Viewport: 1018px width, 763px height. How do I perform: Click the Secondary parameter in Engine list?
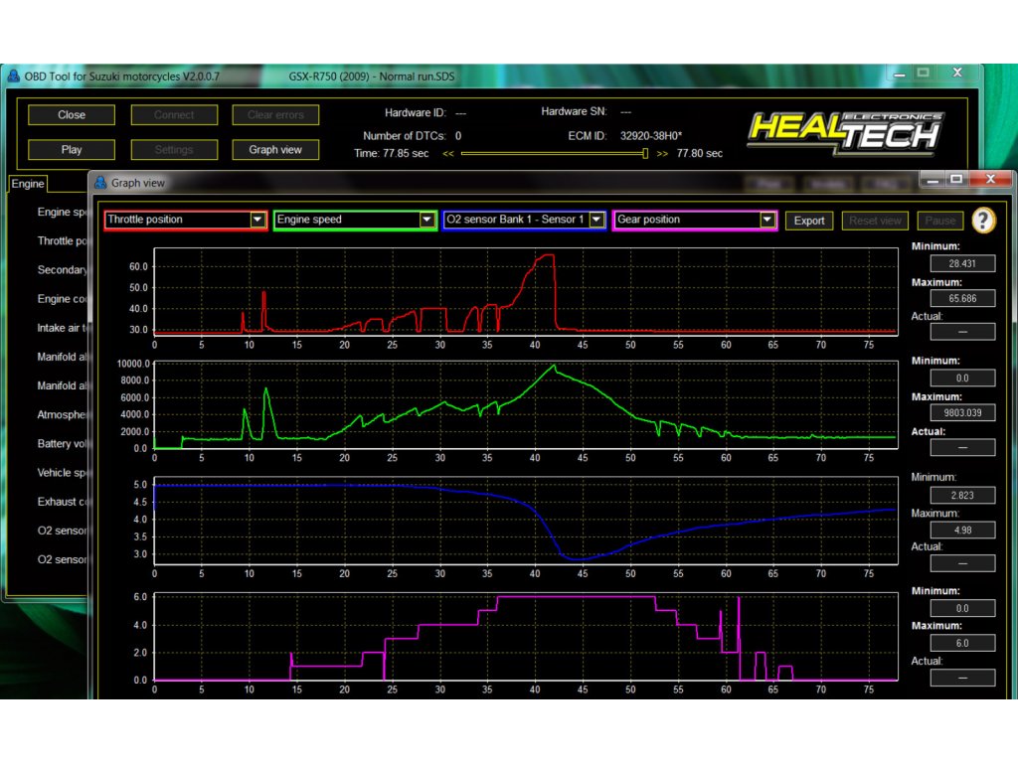pyautogui.click(x=62, y=270)
